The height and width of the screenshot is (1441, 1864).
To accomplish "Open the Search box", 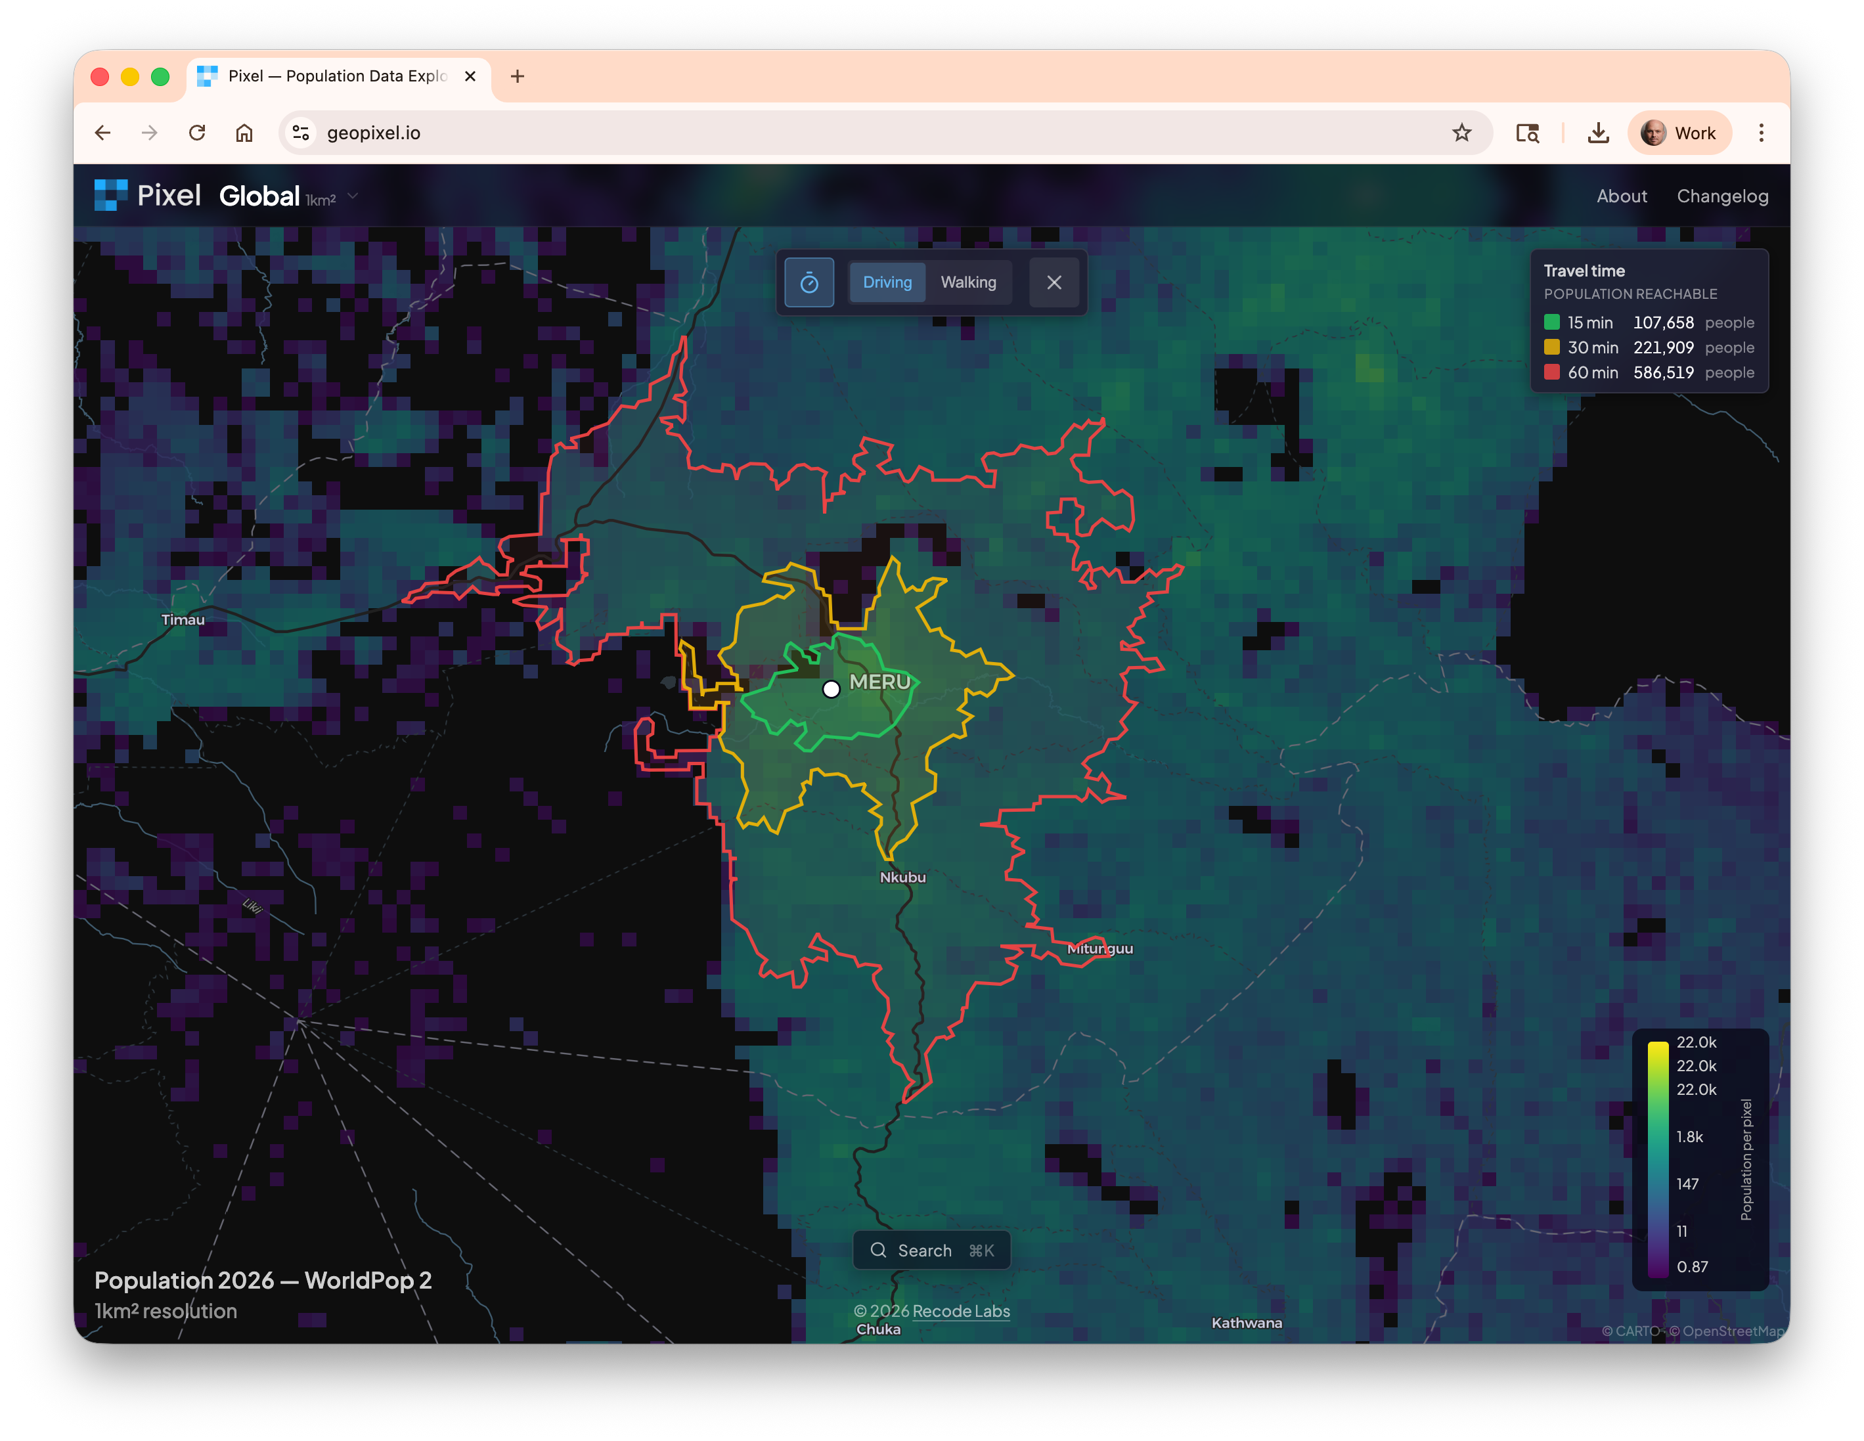I will click(931, 1250).
